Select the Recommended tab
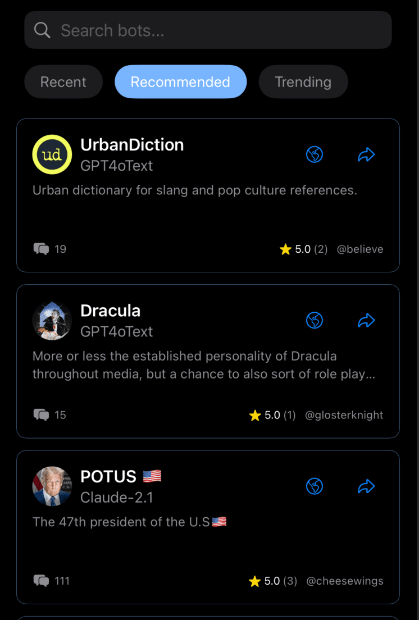Screen dimensions: 419x620 (x=180, y=82)
